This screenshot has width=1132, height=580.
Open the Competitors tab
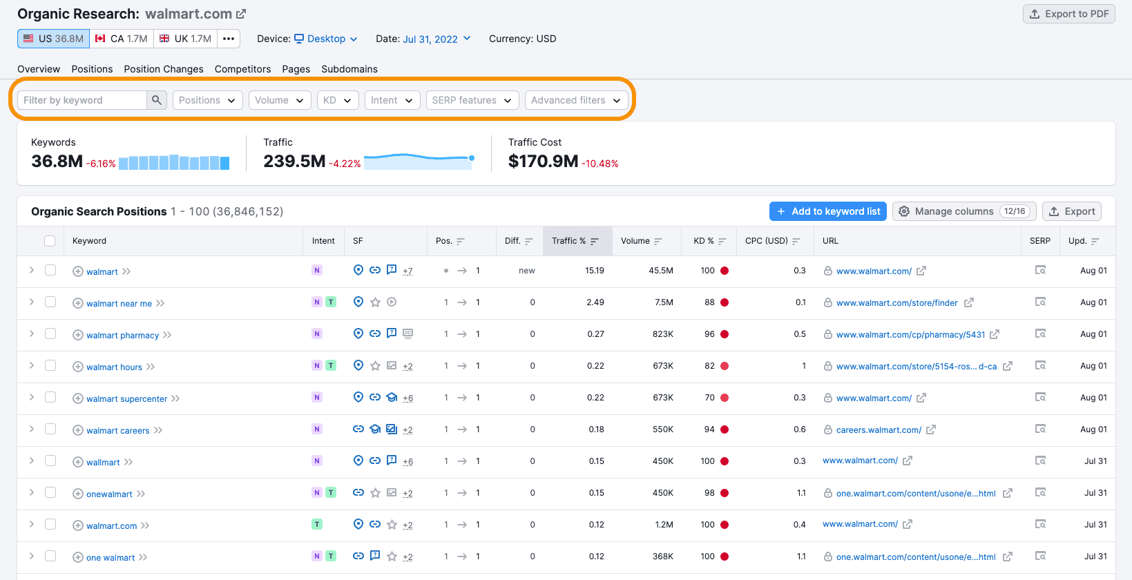[x=242, y=69]
